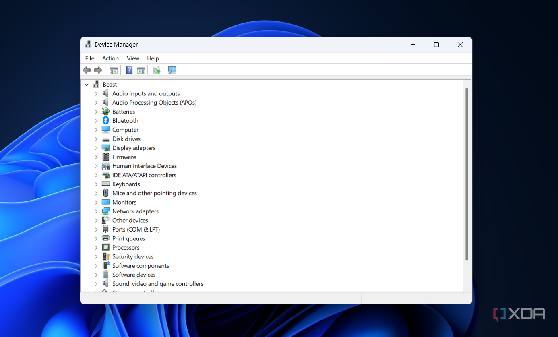Click the Keyboards category icon

[106, 184]
